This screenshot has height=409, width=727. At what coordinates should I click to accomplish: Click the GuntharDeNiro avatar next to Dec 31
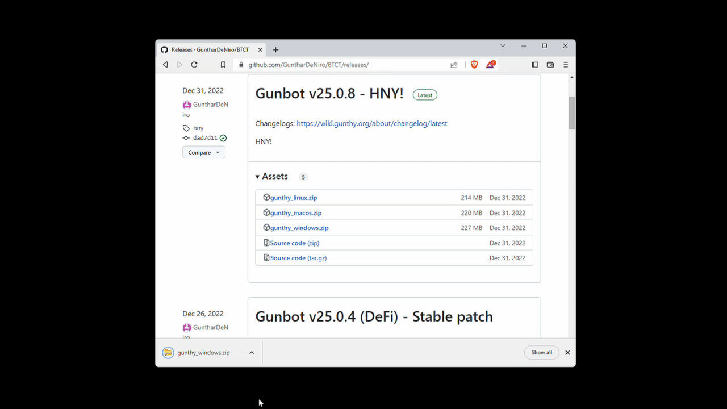(187, 105)
